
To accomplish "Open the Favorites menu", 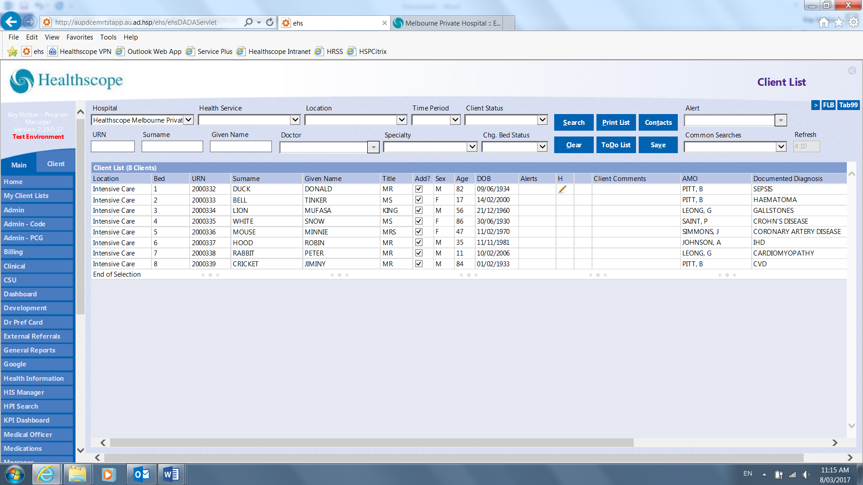I will [80, 37].
